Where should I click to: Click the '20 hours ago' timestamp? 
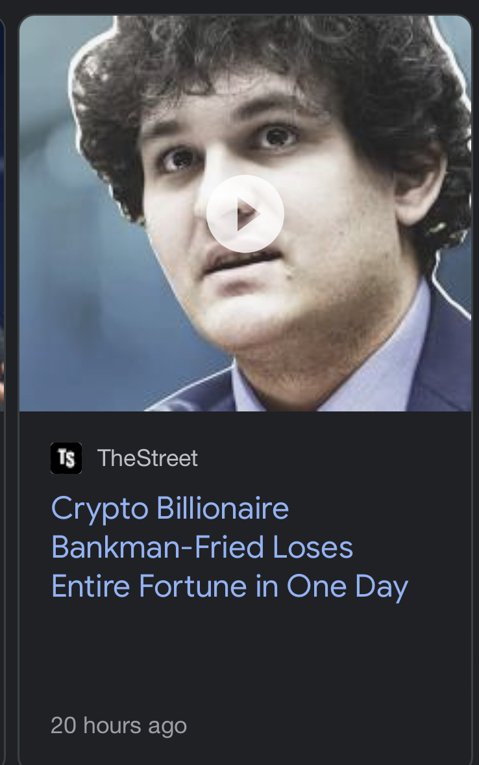[x=119, y=725]
